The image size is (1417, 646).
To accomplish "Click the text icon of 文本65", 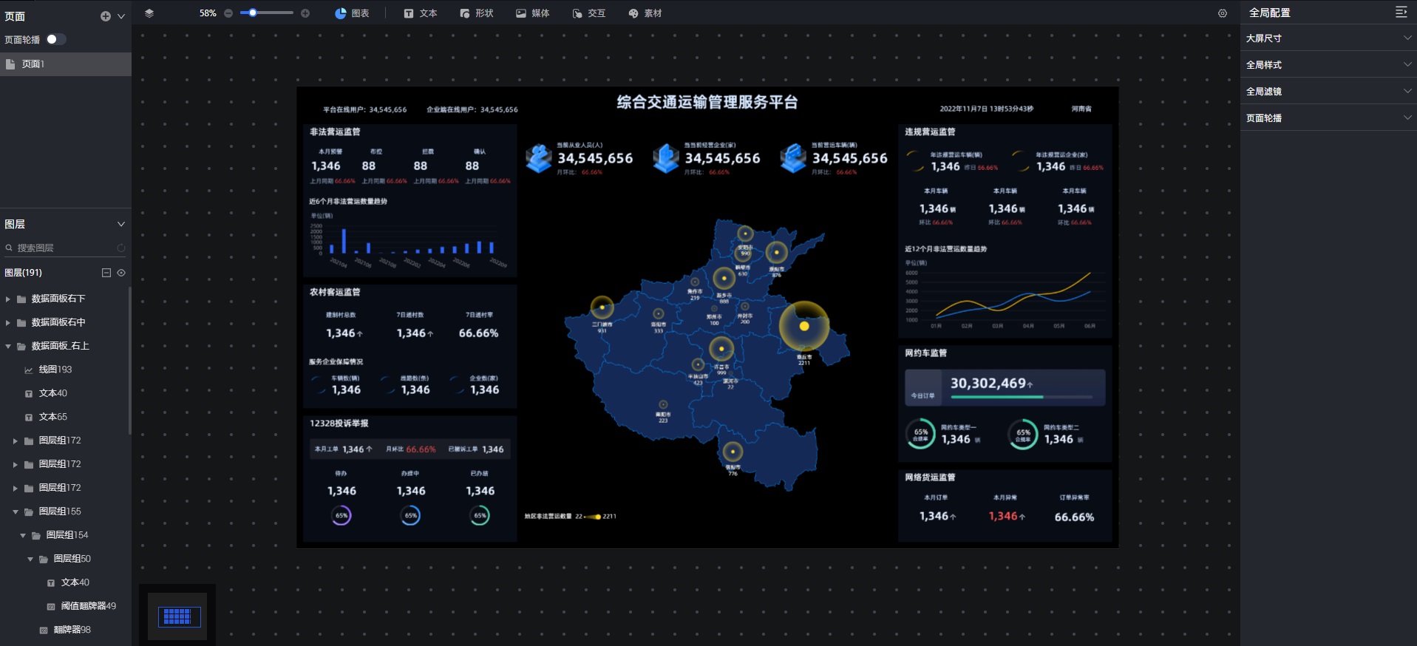I will 29,417.
